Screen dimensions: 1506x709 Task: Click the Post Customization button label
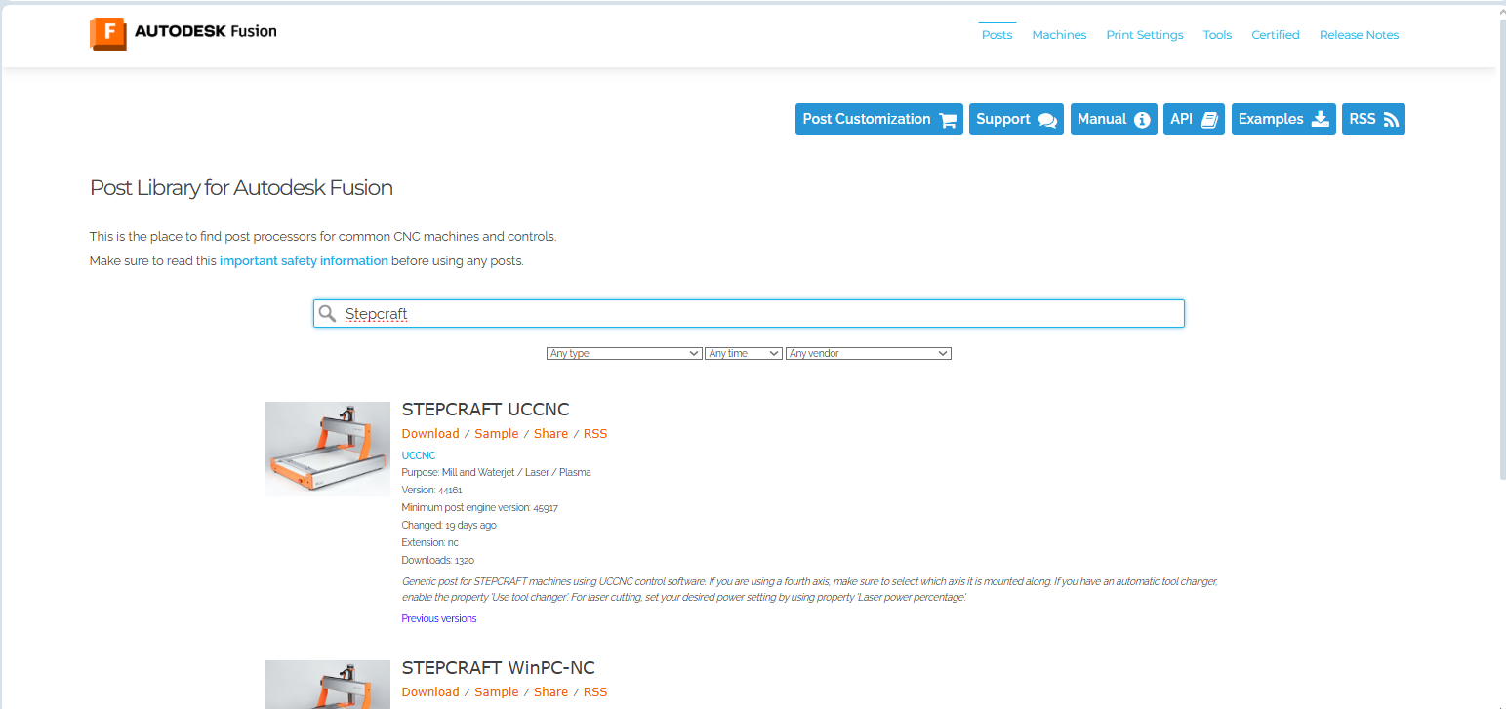(x=867, y=119)
